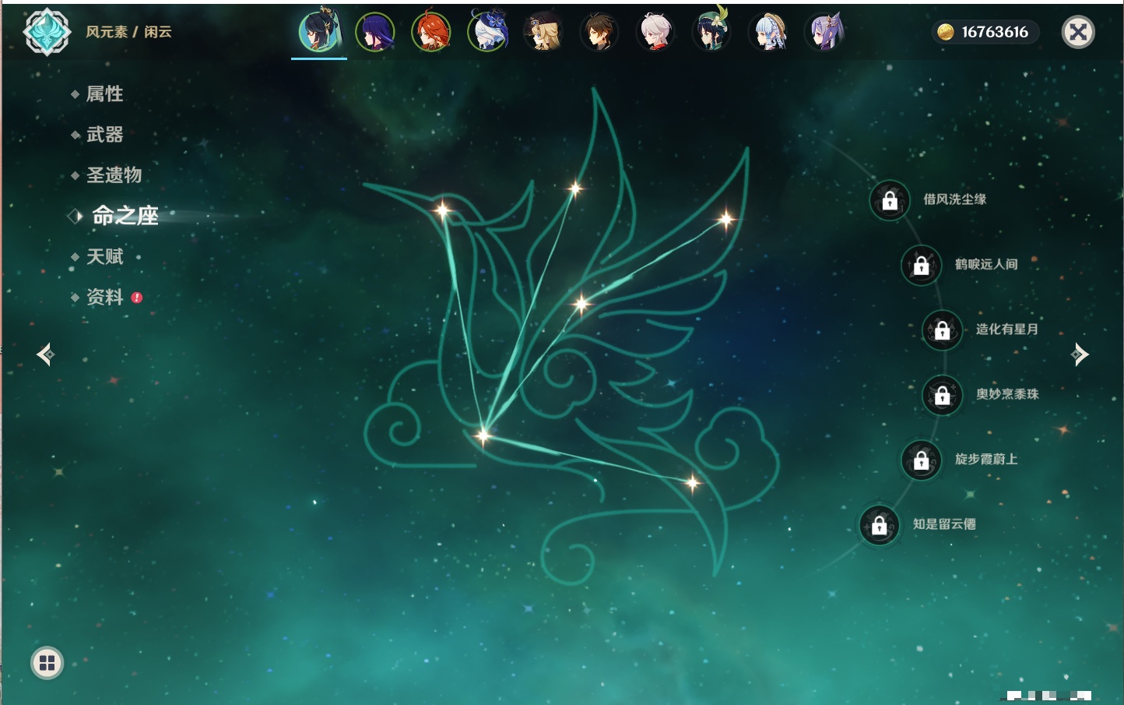
Task: Open the 天赋 talents tab
Action: [104, 256]
